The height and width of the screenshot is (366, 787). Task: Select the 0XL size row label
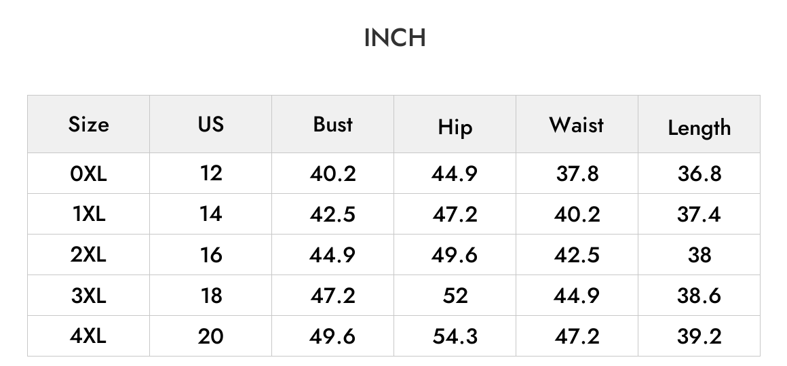click(88, 174)
